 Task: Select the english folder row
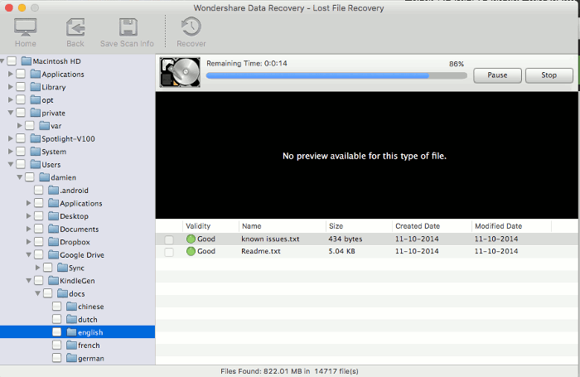tap(77, 332)
